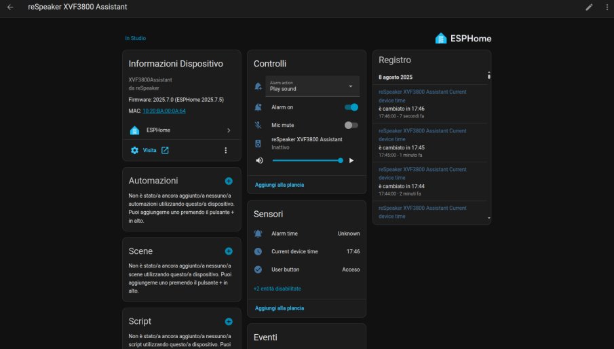The height and width of the screenshot is (349, 614).
Task: Toggle the Mic mute switch
Action: point(351,126)
